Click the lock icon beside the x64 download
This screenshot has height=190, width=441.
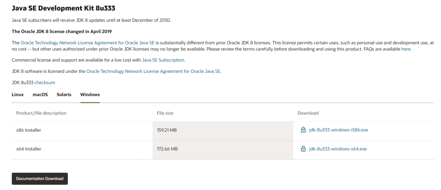pyautogui.click(x=303, y=149)
